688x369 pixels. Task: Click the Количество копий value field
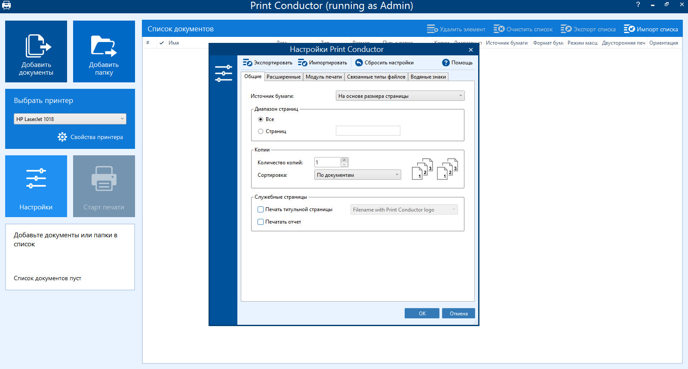[x=328, y=162]
